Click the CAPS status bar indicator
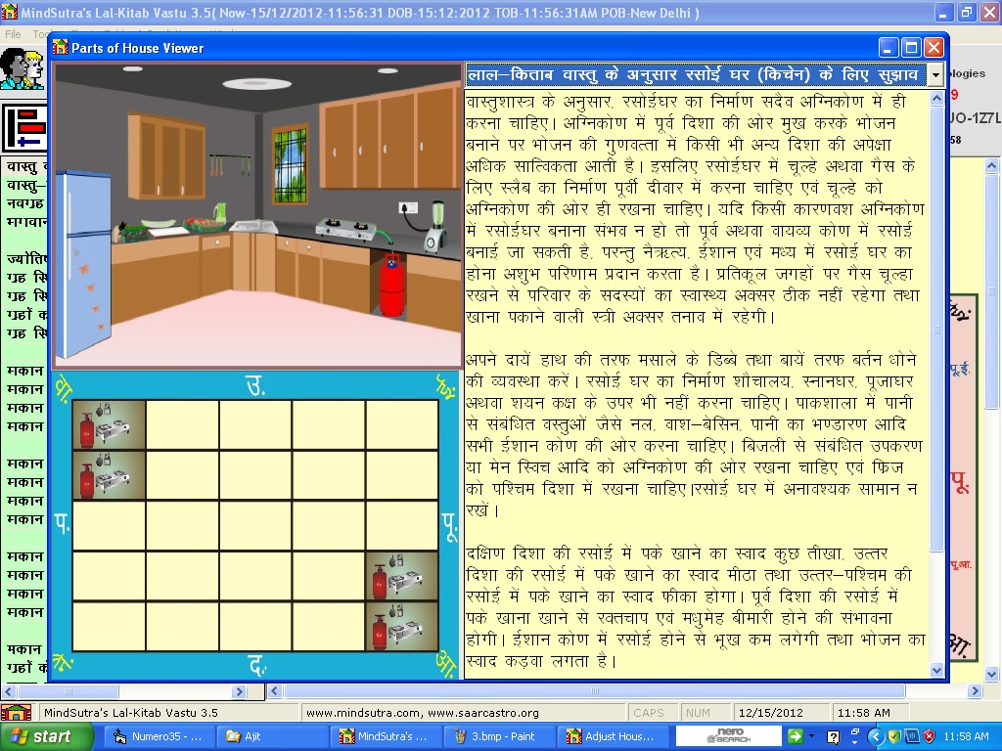 (x=649, y=713)
